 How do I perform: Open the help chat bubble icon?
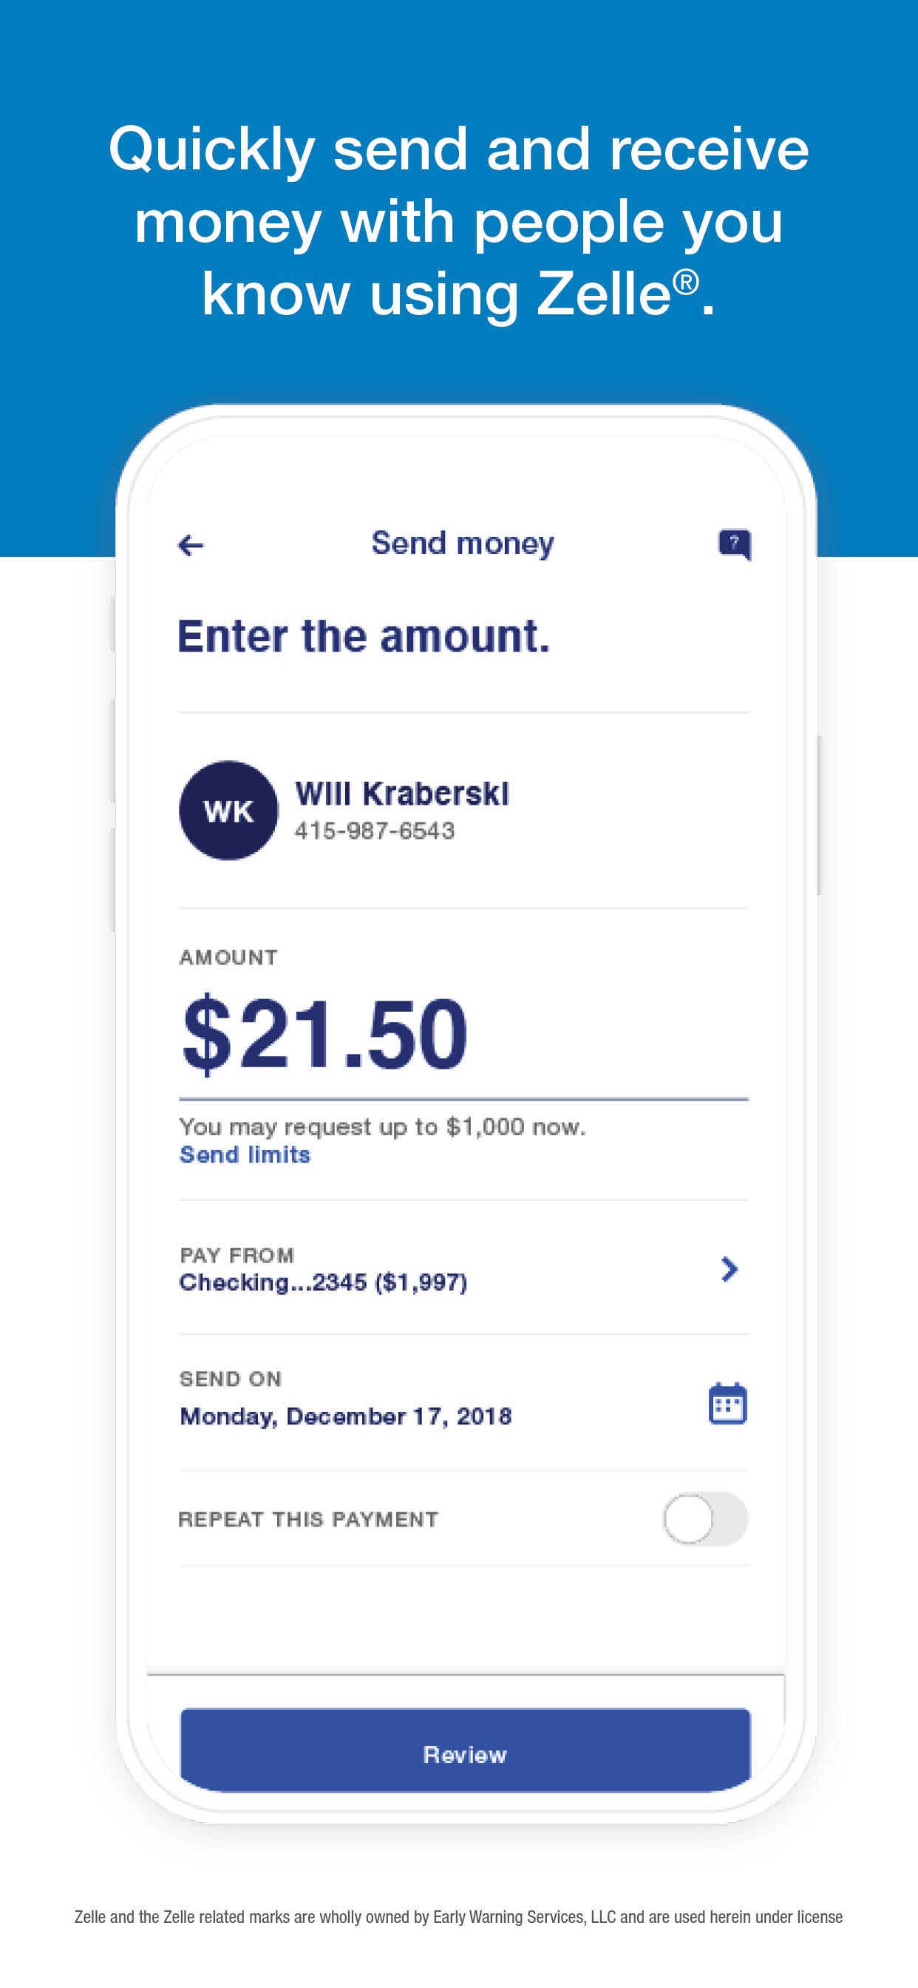click(x=735, y=545)
